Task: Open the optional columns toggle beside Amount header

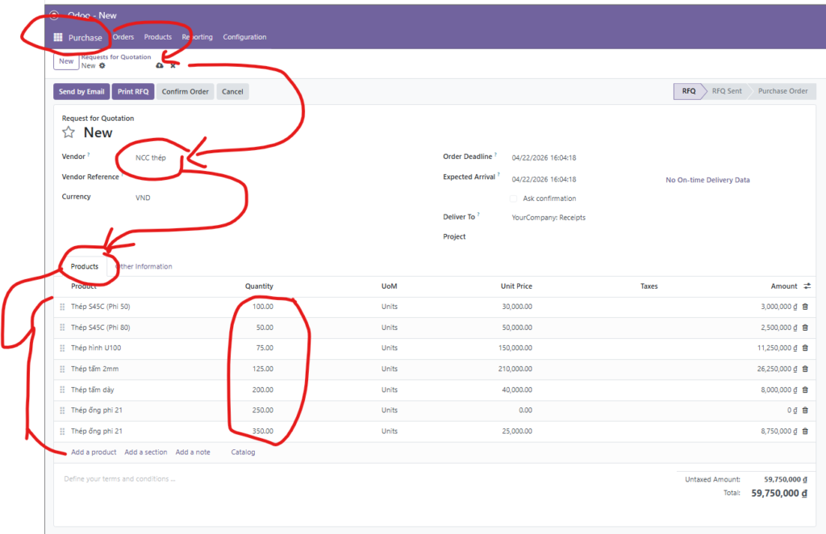Action: pos(807,286)
